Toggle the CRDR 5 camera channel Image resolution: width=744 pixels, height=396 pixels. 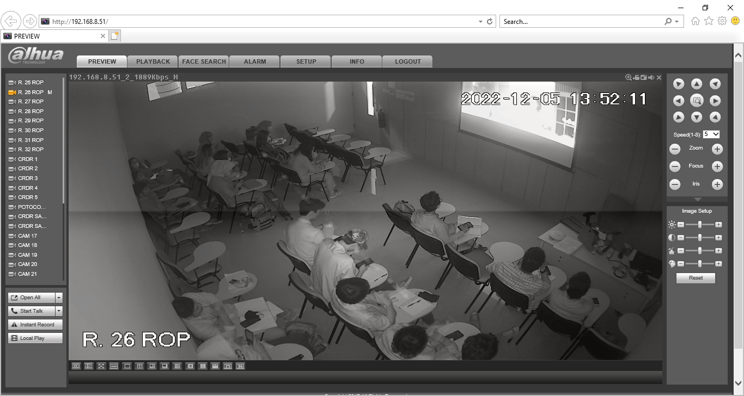(x=23, y=197)
